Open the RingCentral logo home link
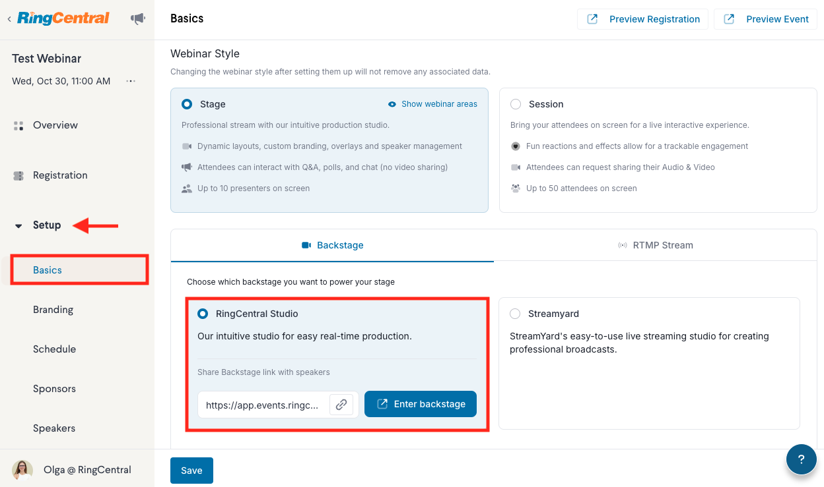The height and width of the screenshot is (487, 824). coord(63,18)
